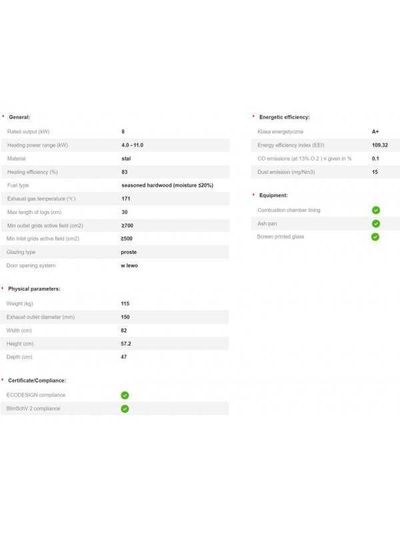Viewport: 400px width, 533px height.
Task: Collapse the Certificate/Compliance section arrow
Action: (x=3, y=380)
